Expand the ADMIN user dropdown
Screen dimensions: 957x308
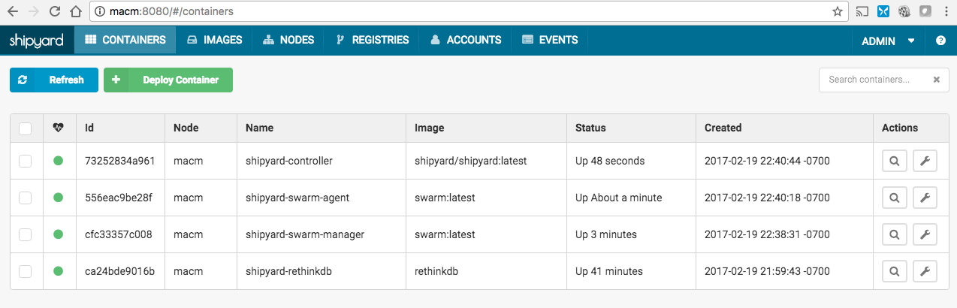click(x=888, y=41)
